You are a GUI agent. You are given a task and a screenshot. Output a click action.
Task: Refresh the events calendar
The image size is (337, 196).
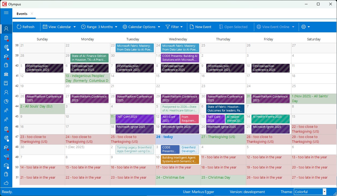25,27
